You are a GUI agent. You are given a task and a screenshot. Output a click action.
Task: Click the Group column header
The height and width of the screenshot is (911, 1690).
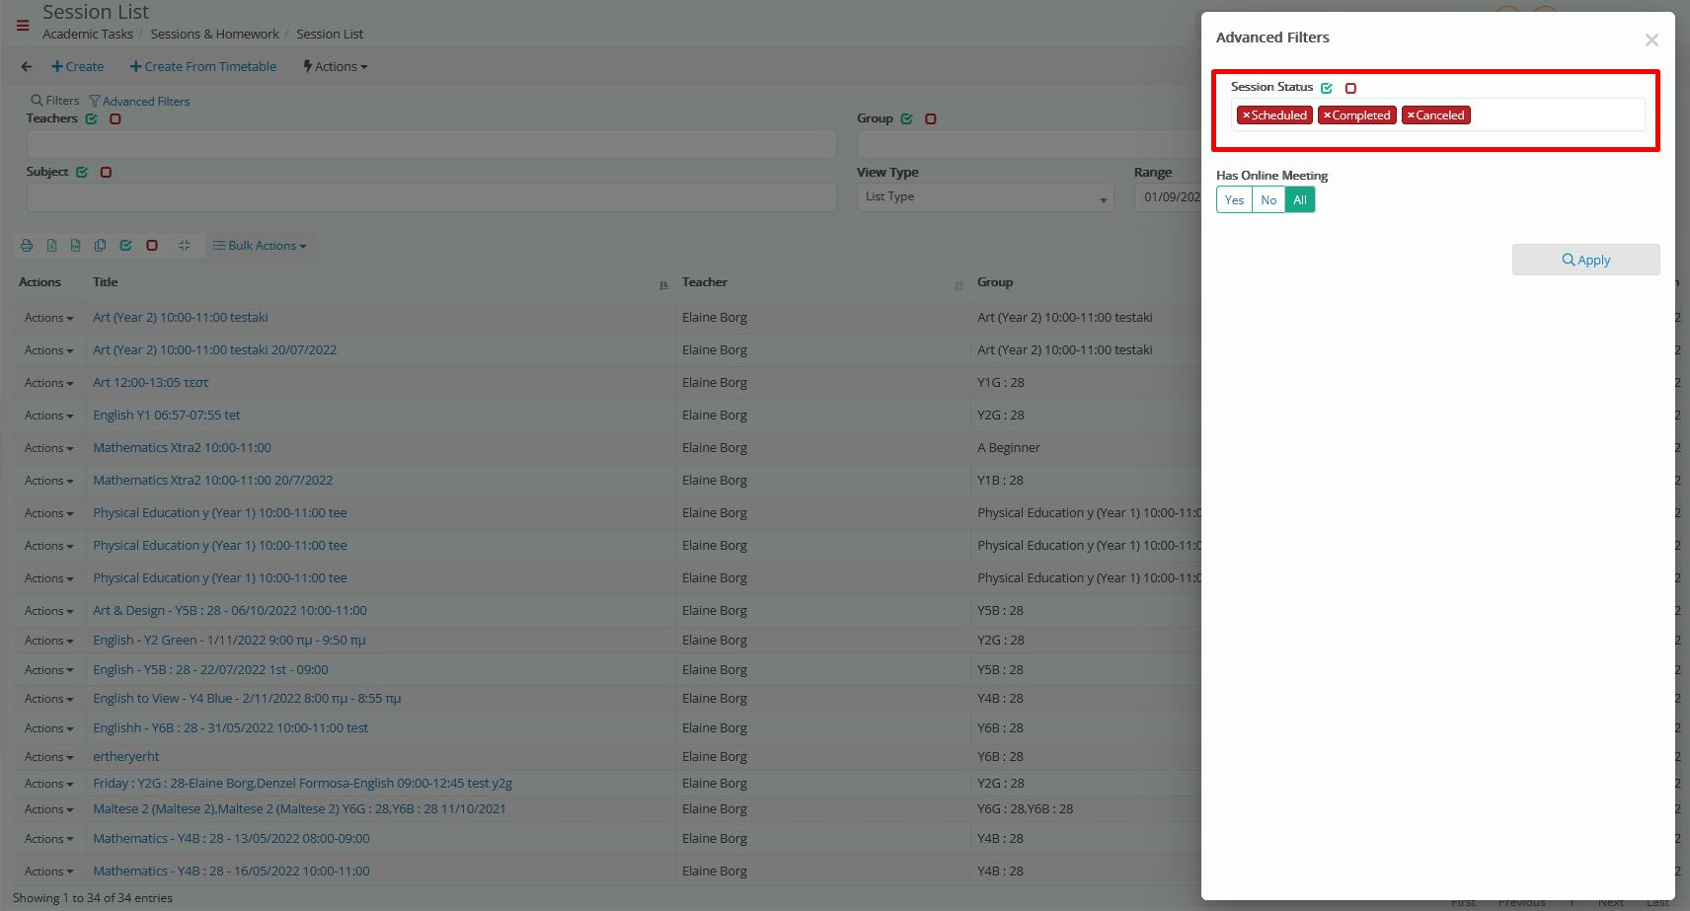coord(995,282)
